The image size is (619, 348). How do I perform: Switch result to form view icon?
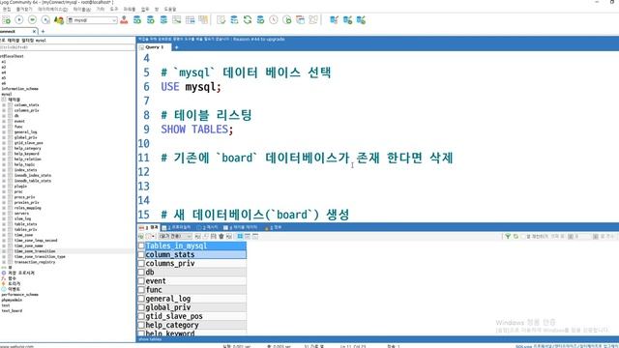[248, 236]
